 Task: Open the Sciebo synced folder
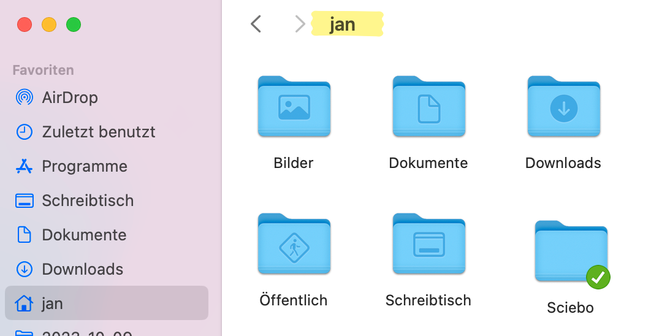pyautogui.click(x=570, y=251)
